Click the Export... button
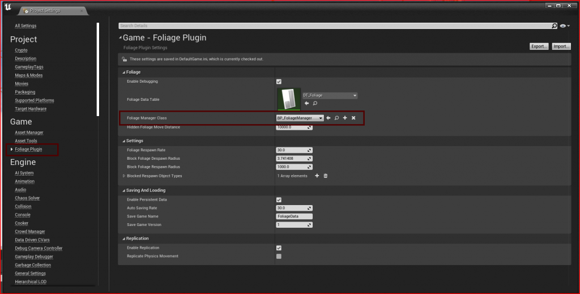580x294 pixels. 539,46
